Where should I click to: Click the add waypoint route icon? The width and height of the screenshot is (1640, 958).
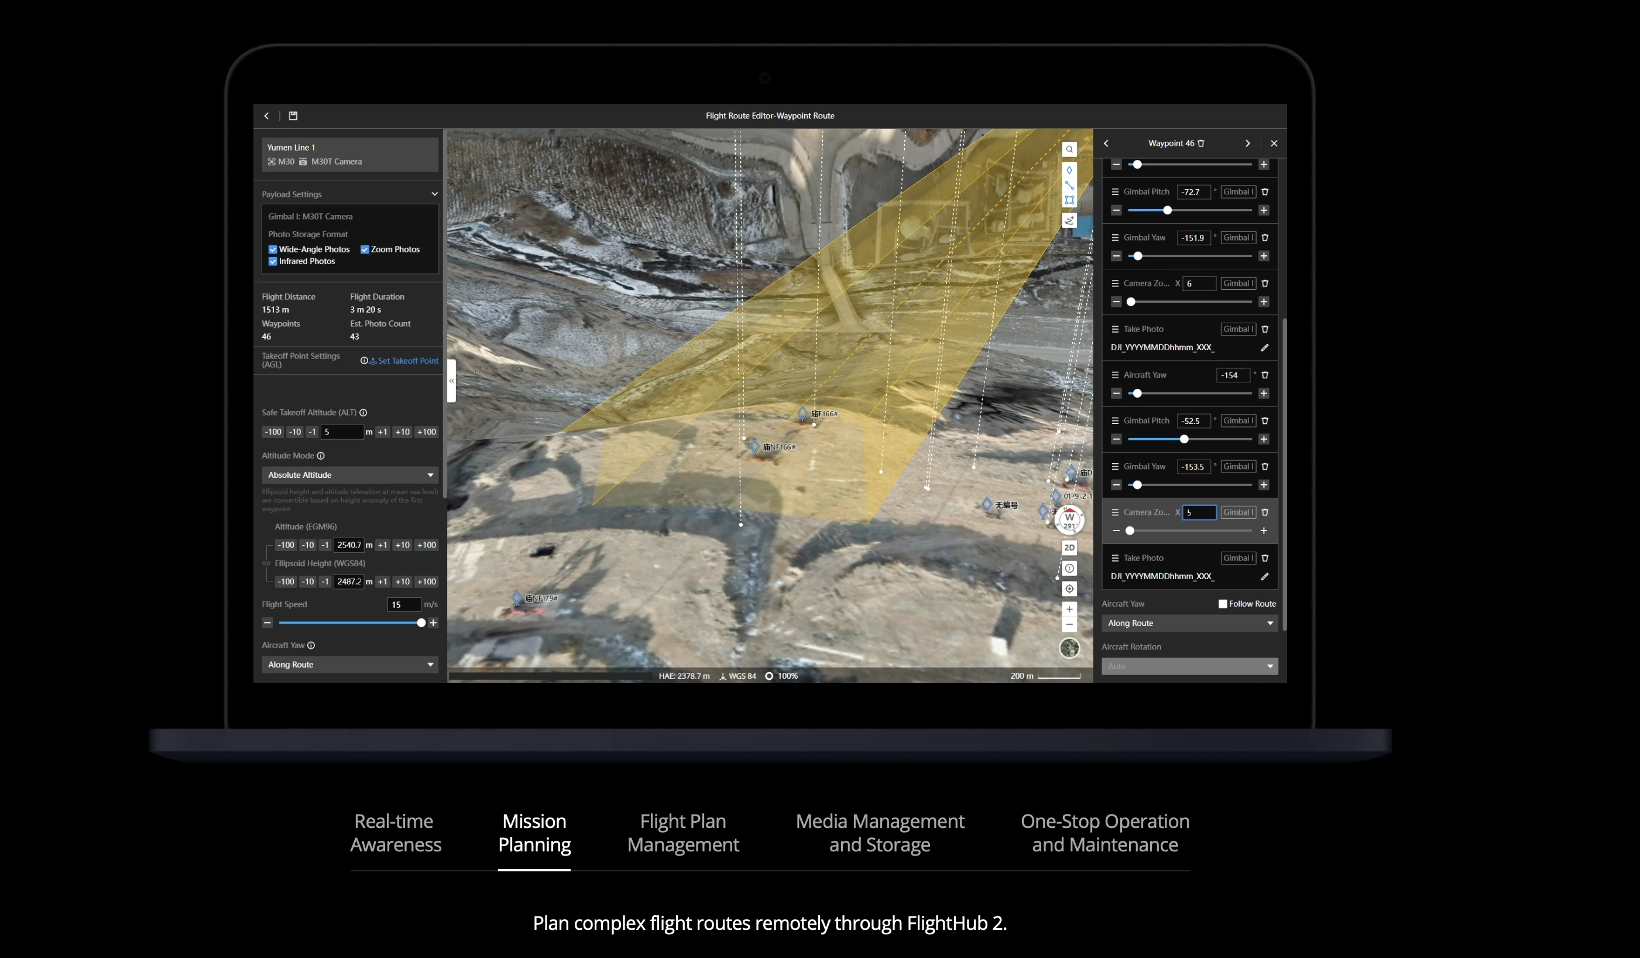pos(1069,221)
